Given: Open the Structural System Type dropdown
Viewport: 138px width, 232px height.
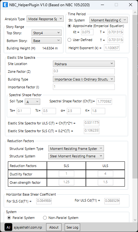Looking at the screenshot, I should 76,148.
